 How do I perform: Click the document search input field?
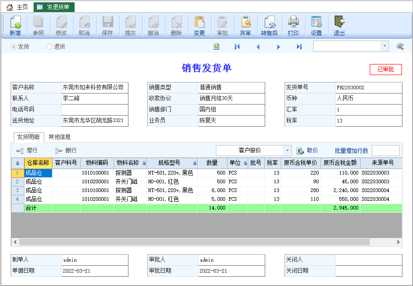click(x=347, y=46)
